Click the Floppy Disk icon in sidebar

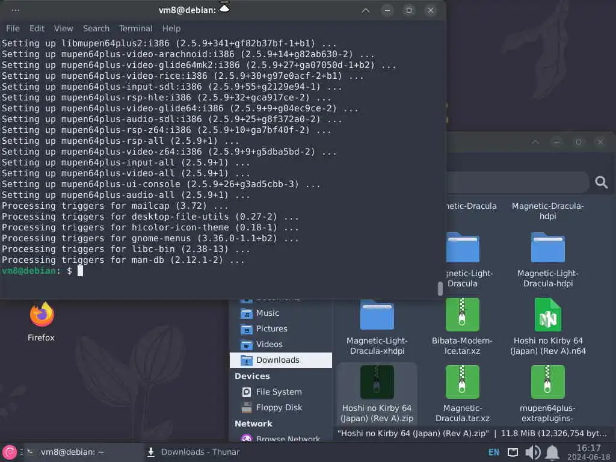click(246, 408)
